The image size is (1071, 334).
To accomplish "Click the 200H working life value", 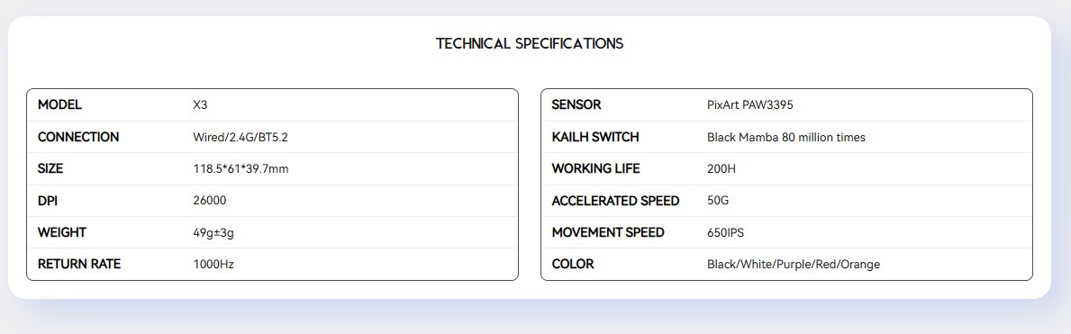I will 722,168.
